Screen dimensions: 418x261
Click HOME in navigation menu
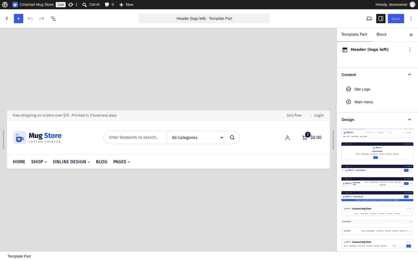point(19,162)
